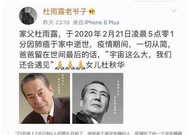
Task: Click the signature 女儿杜秋华
Action: (105, 65)
